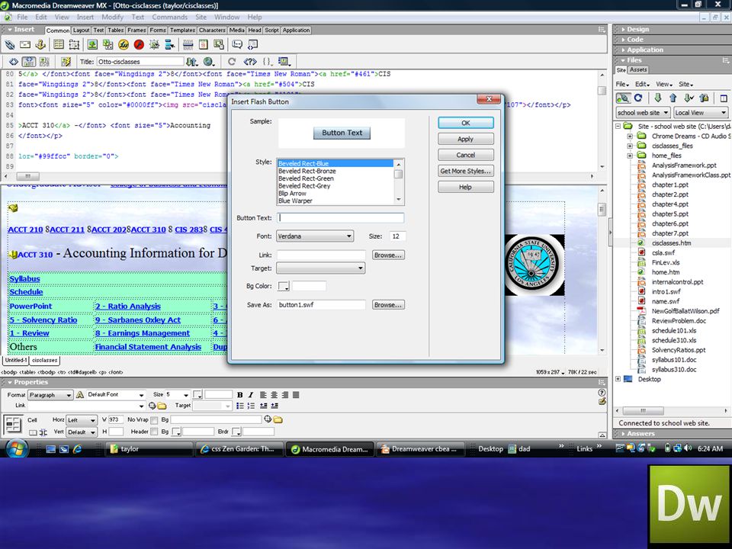
Task: Switch to Show Design View
Action: coord(44,62)
